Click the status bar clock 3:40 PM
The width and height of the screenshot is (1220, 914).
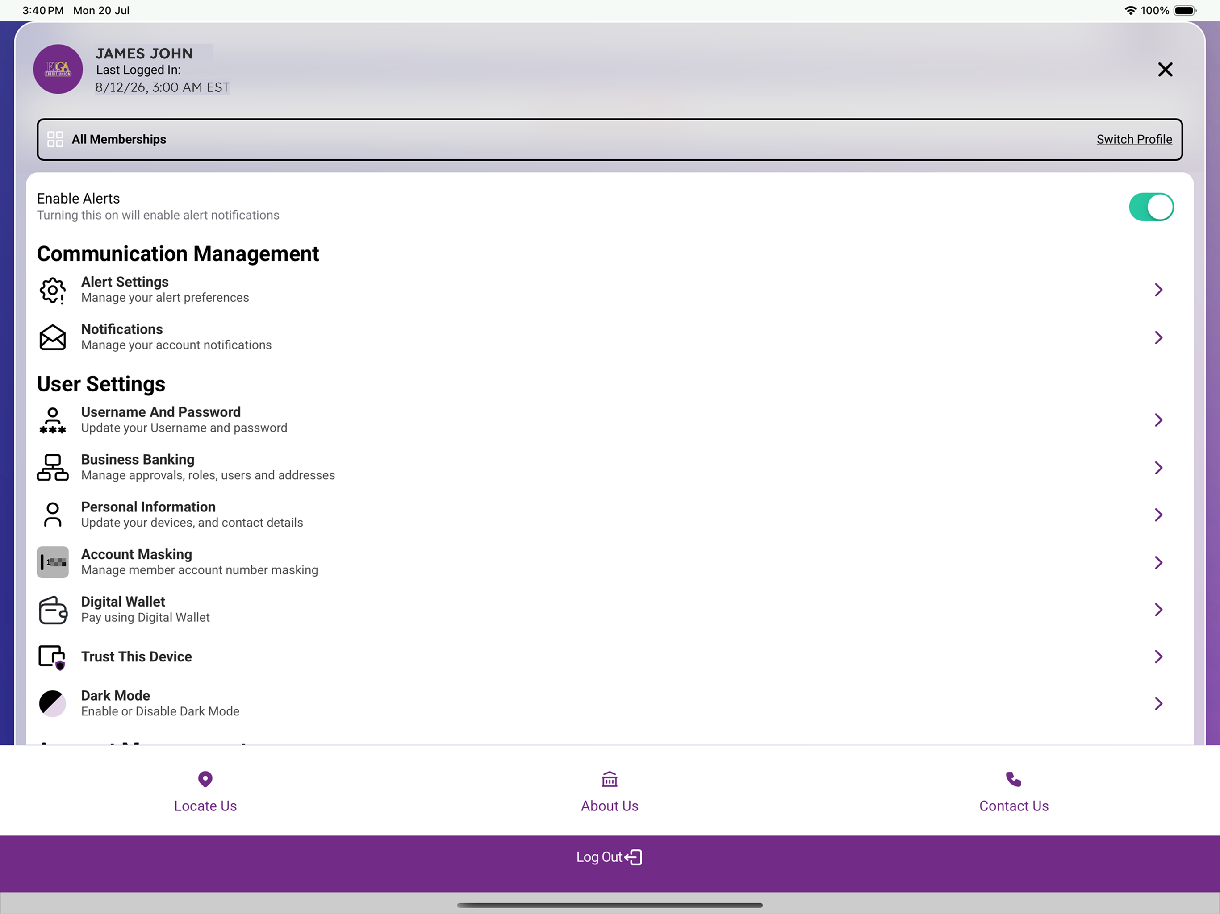(x=43, y=10)
